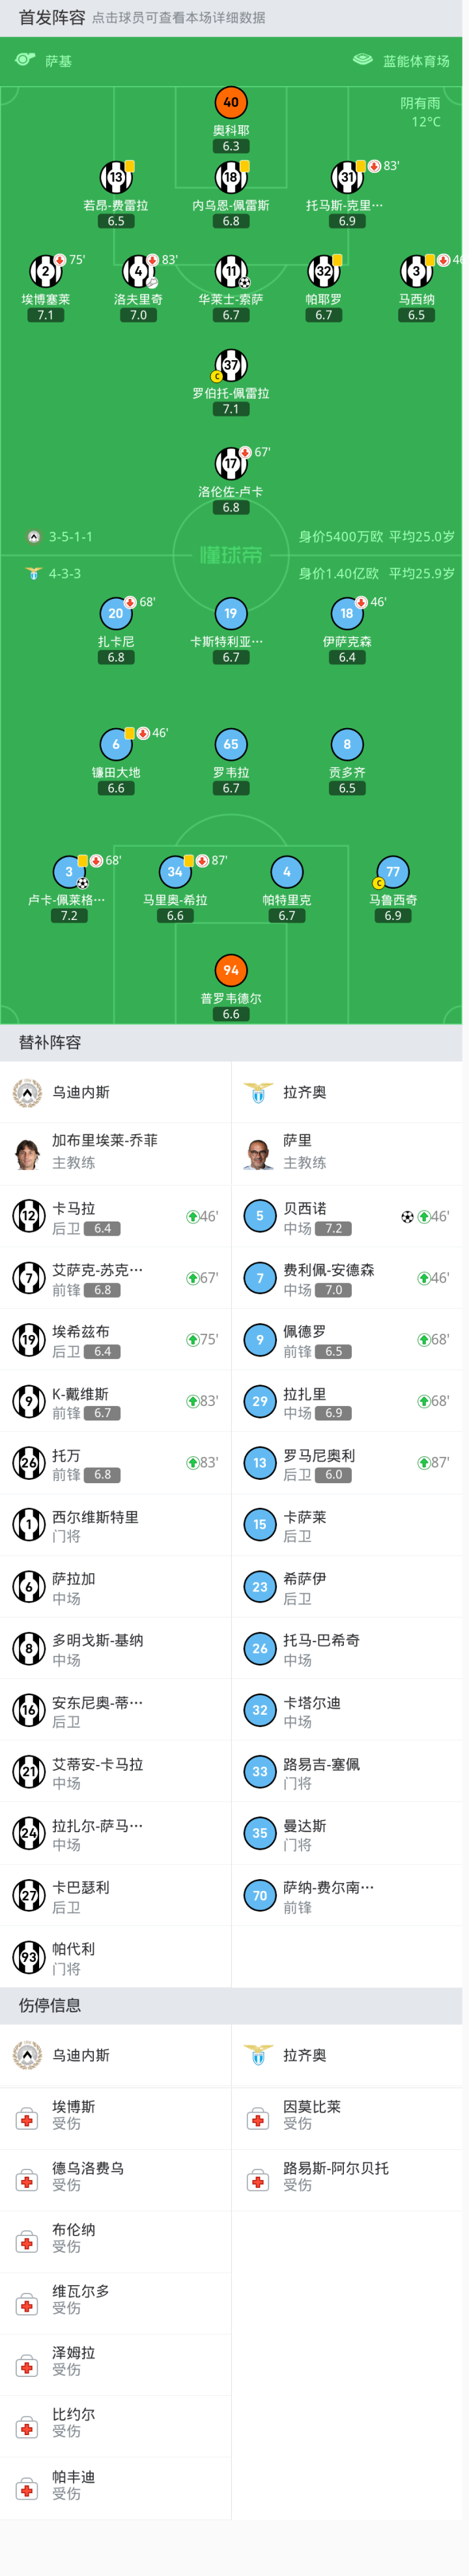
Task: Click 马鲁西奇's number 77 jersey icon
Action: point(392,872)
